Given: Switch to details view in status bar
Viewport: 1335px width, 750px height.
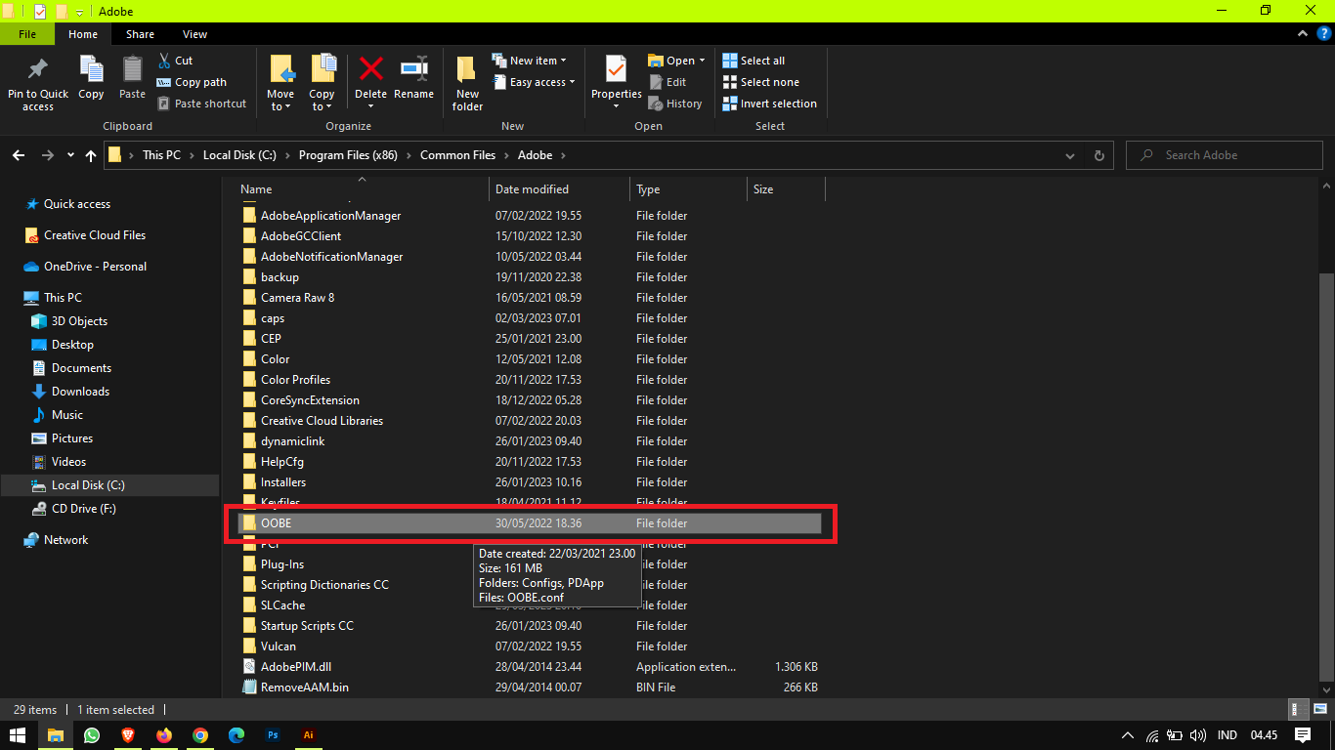Looking at the screenshot, I should coord(1298,710).
